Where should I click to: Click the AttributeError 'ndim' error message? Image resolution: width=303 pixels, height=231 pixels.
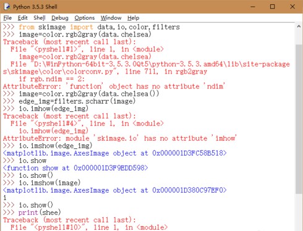pyautogui.click(x=114, y=86)
